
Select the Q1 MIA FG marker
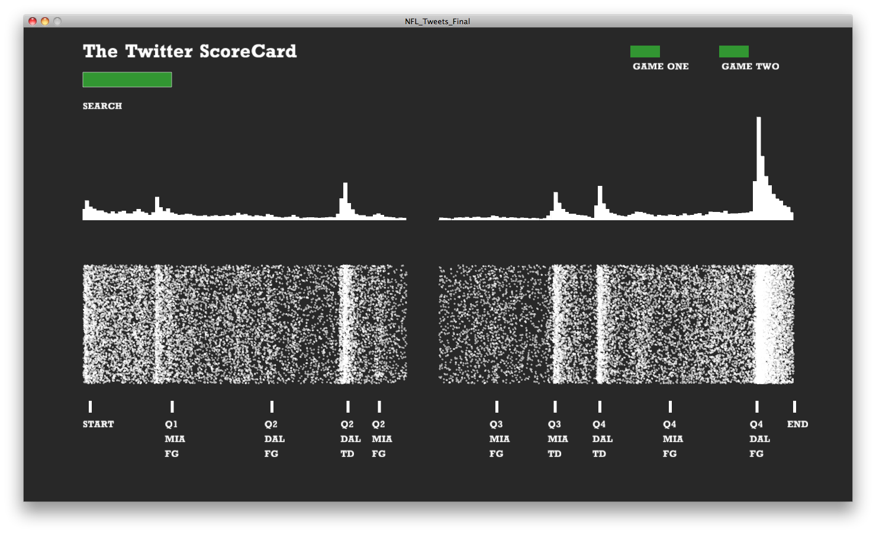[172, 407]
